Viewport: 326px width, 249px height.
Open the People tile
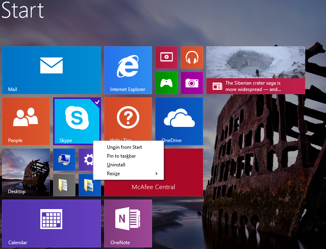click(x=26, y=121)
